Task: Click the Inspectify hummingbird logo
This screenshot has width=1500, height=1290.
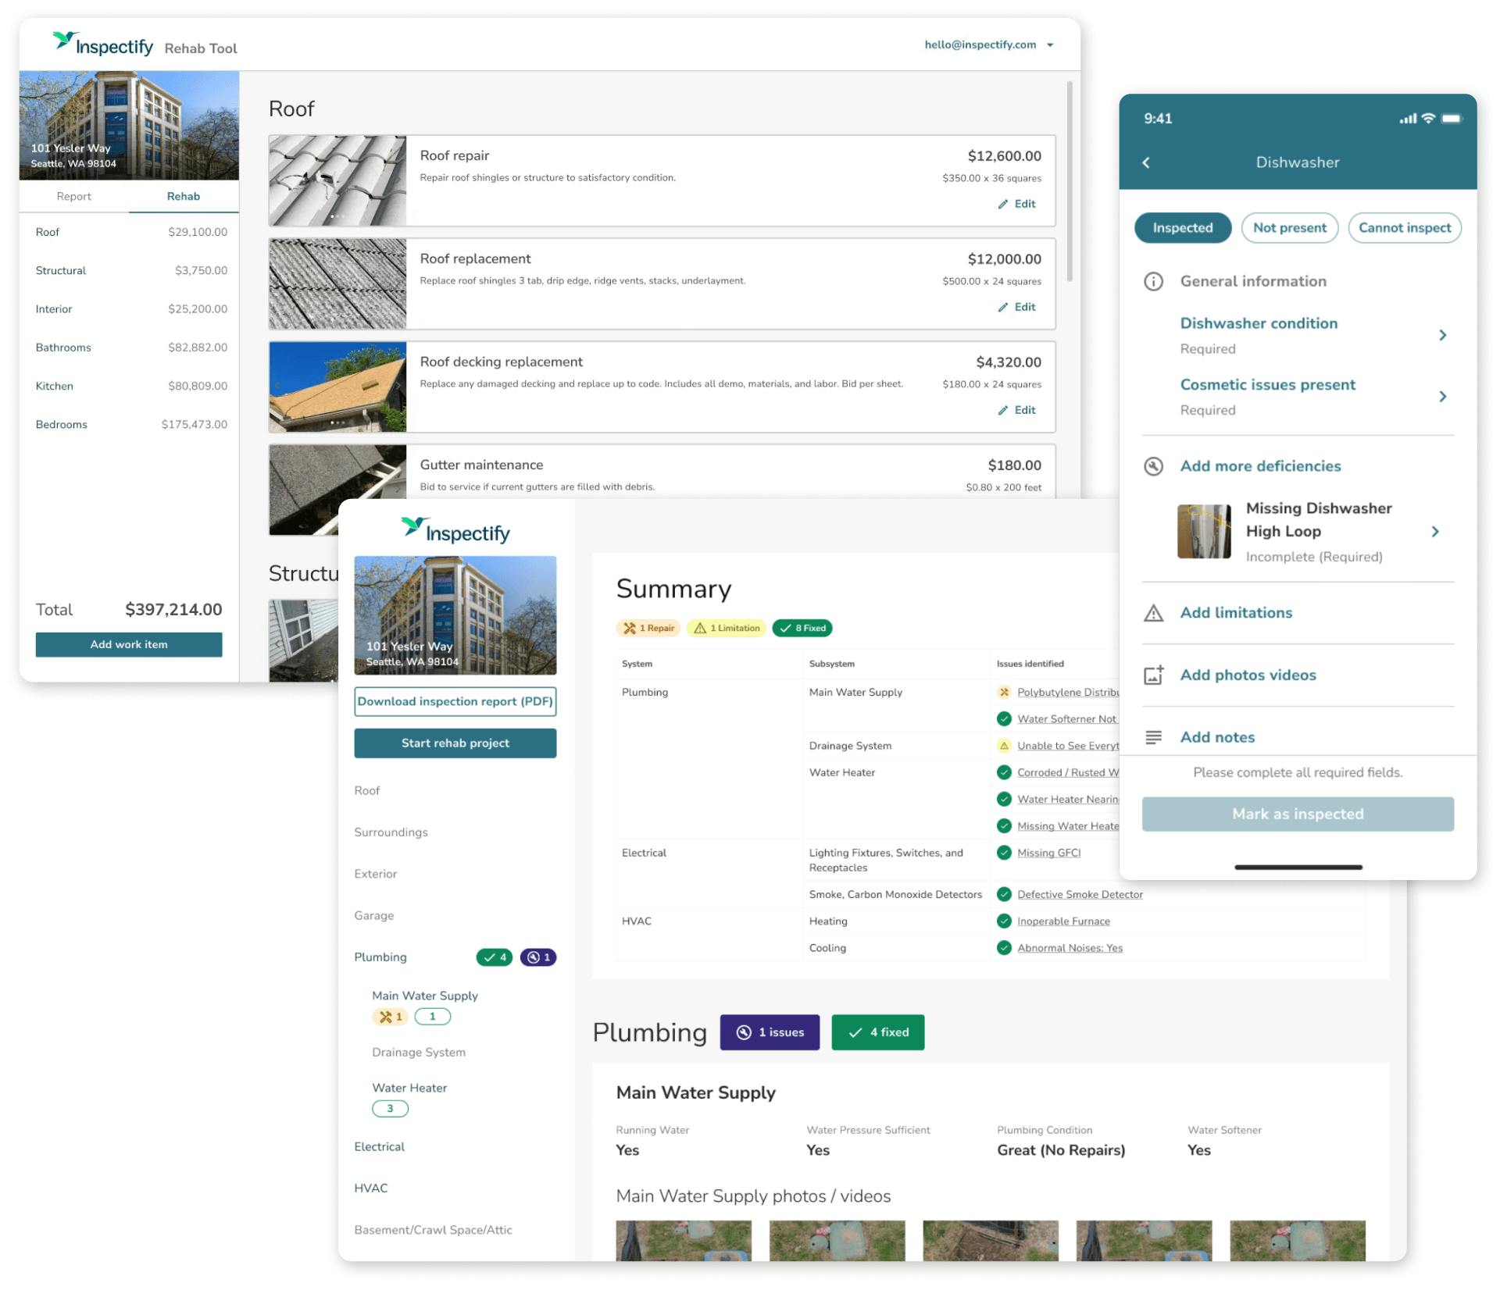Action: [62, 43]
